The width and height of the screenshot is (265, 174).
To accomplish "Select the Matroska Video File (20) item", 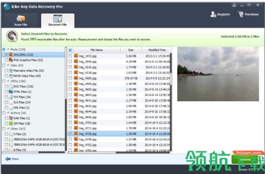I will (28, 71).
